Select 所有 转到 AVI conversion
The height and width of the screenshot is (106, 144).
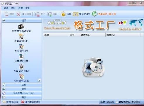pyautogui.click(x=21, y=48)
